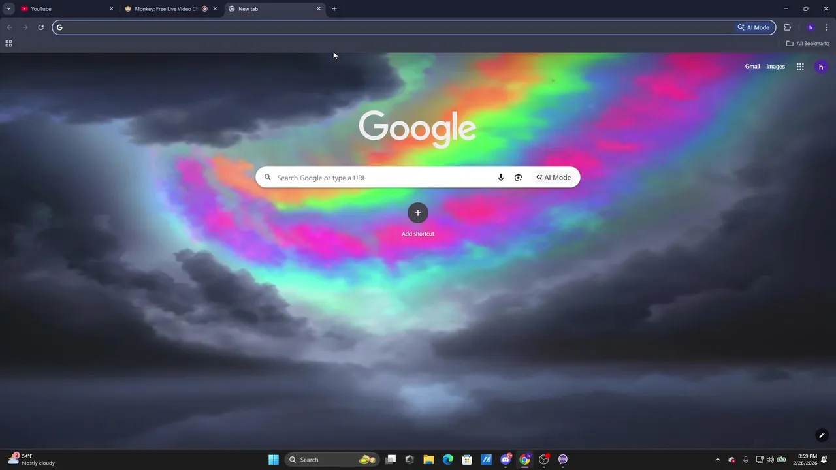Click the microphone tray icon
The image size is (836, 470).
[x=746, y=460]
